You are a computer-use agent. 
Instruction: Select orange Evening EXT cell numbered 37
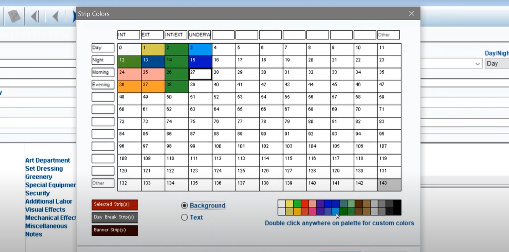152,85
